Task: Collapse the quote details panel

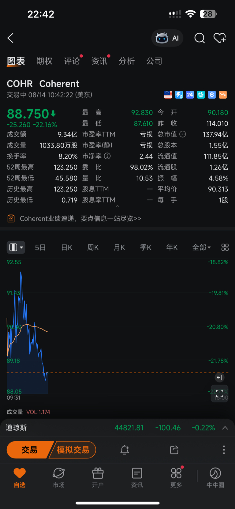Action: (117, 206)
